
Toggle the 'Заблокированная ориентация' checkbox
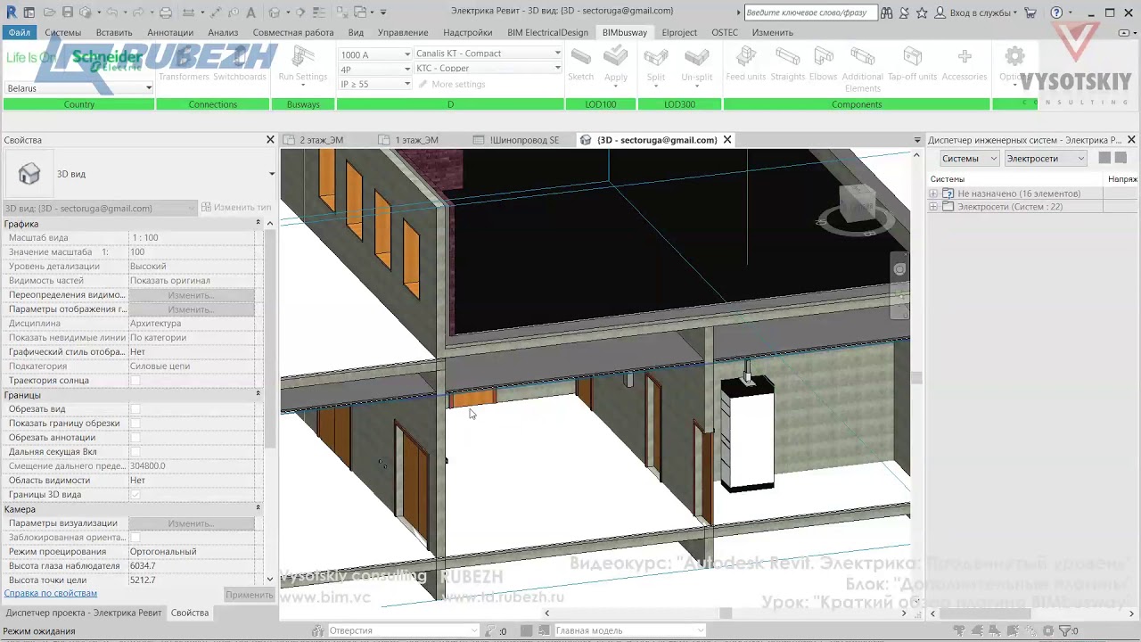point(135,538)
